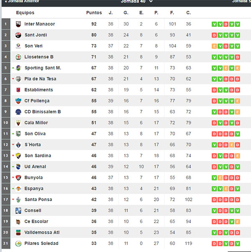Click the Bunyola team badge
The height and width of the screenshot is (252, 251).
18,178
